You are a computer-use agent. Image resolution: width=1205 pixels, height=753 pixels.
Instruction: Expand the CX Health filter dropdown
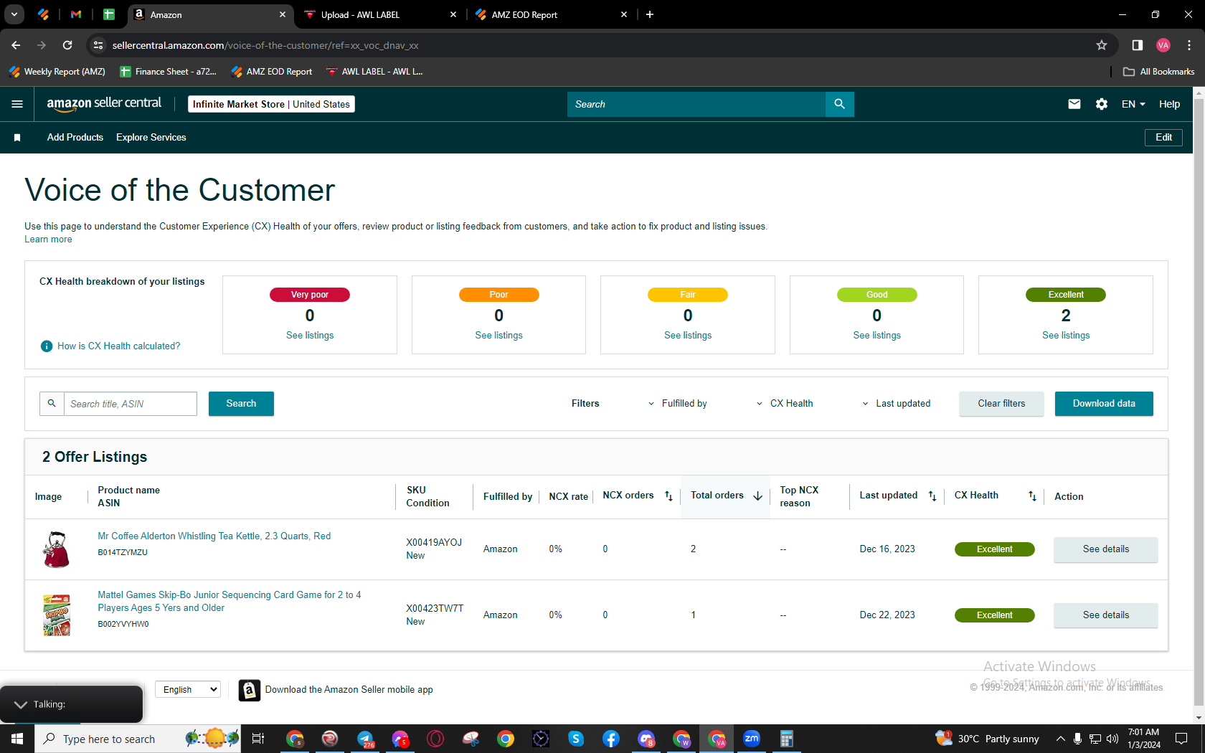pos(784,404)
